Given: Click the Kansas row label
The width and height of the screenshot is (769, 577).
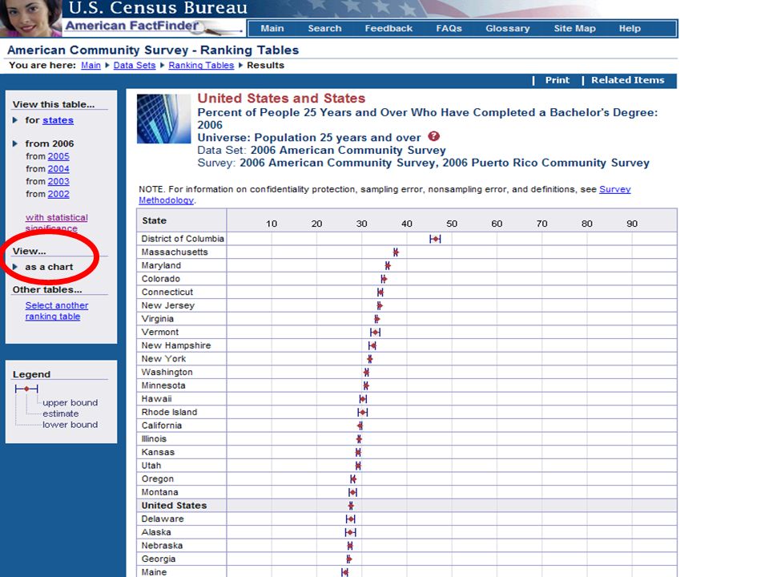Looking at the screenshot, I should tap(158, 452).
